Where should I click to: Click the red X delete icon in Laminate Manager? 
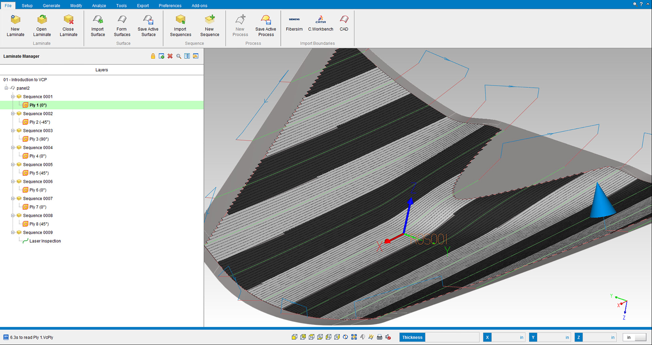point(170,56)
